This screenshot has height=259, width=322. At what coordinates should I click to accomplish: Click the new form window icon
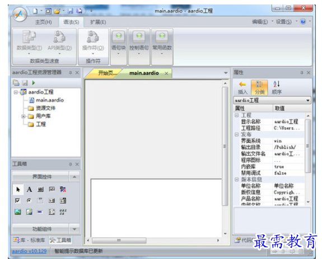(48, 11)
